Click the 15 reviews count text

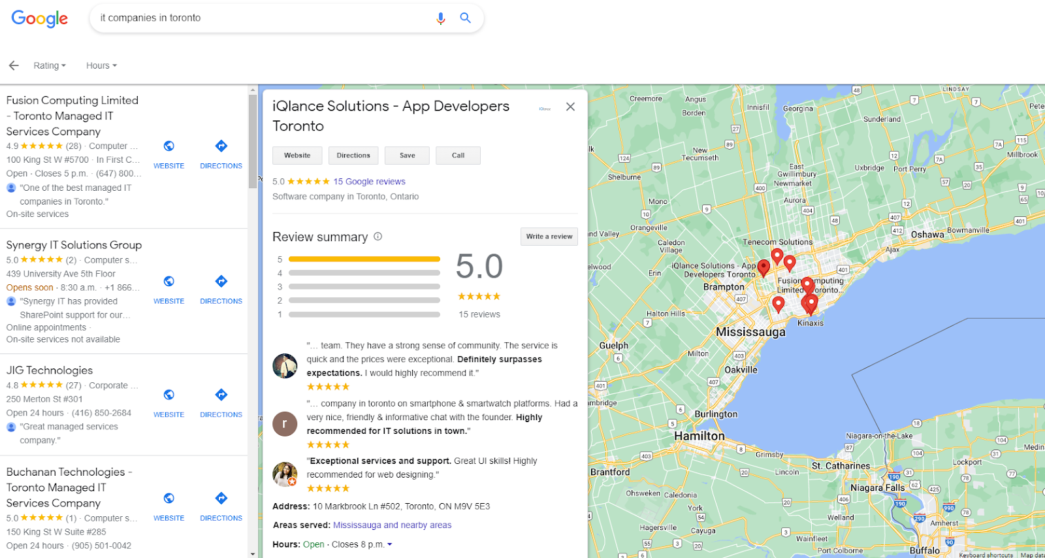point(479,314)
